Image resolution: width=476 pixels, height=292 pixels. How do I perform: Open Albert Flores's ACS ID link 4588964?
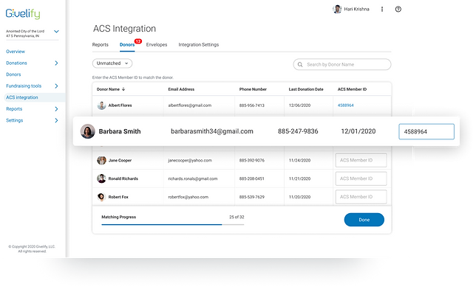click(x=345, y=105)
